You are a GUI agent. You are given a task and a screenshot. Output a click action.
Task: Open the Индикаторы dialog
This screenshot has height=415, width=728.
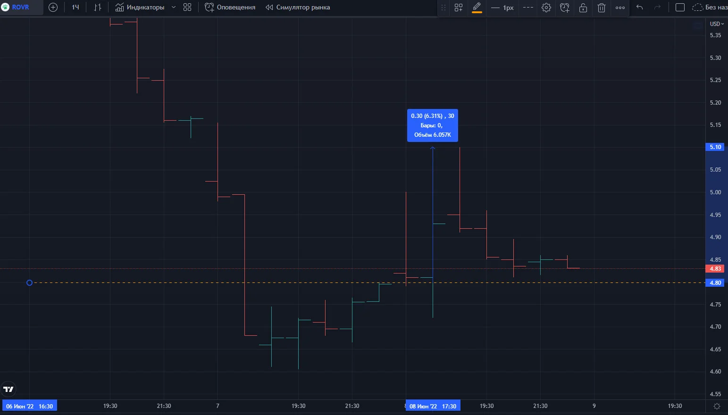pos(140,8)
